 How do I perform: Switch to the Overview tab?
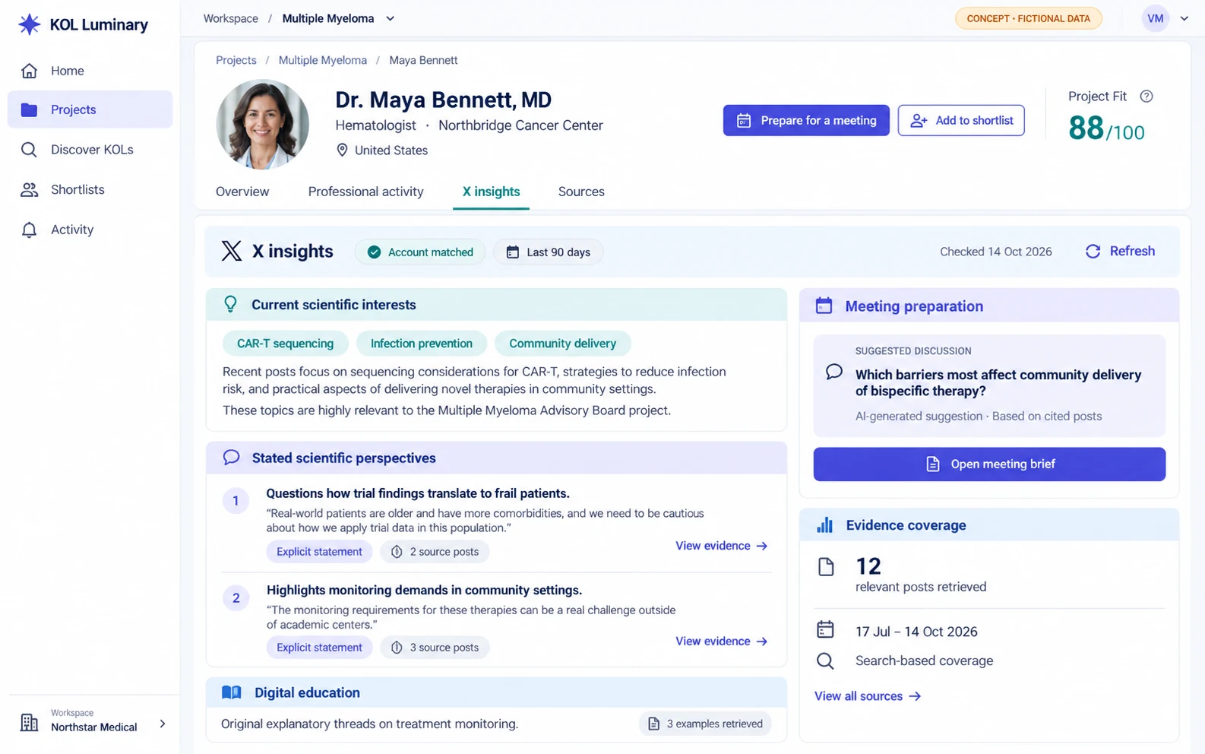(242, 192)
